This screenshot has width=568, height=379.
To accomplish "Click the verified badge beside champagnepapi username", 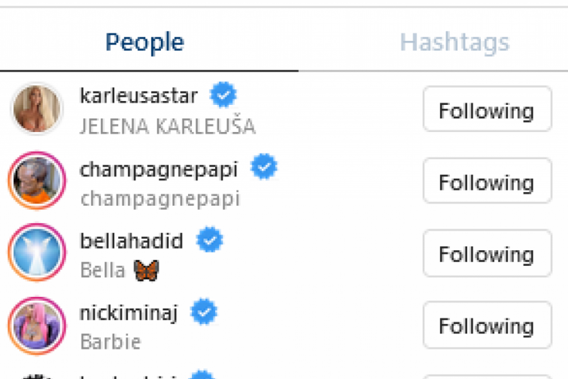I will pos(264,168).
